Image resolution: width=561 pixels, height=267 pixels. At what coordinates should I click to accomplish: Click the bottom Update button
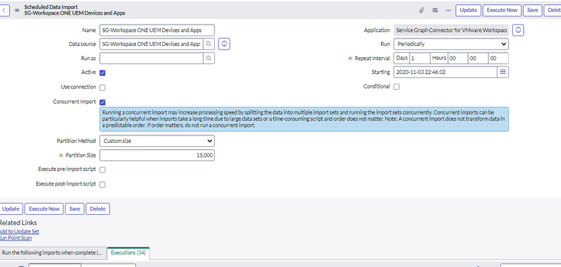[11, 208]
